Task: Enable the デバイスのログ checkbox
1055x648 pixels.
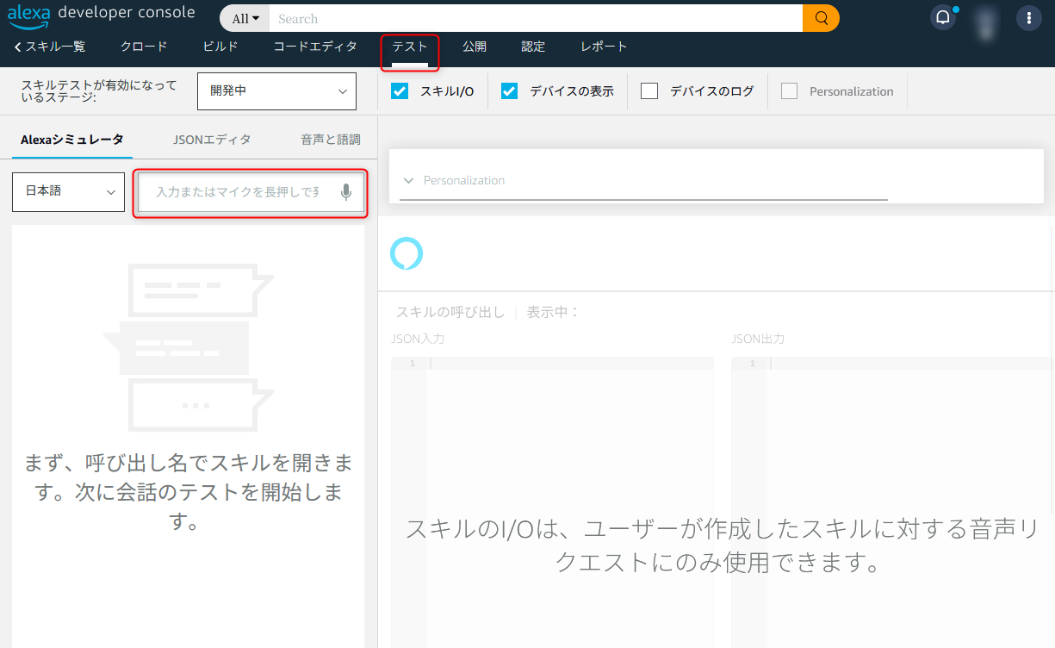Action: click(649, 90)
